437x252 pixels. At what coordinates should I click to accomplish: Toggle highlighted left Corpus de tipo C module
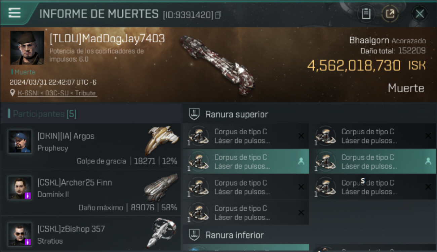coord(246,162)
